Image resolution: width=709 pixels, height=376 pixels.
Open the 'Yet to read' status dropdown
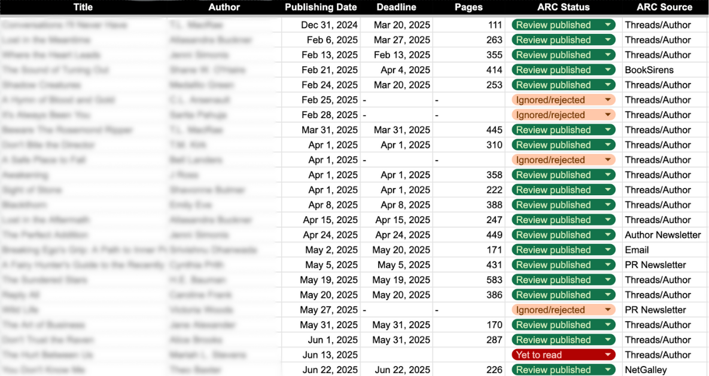(x=608, y=355)
